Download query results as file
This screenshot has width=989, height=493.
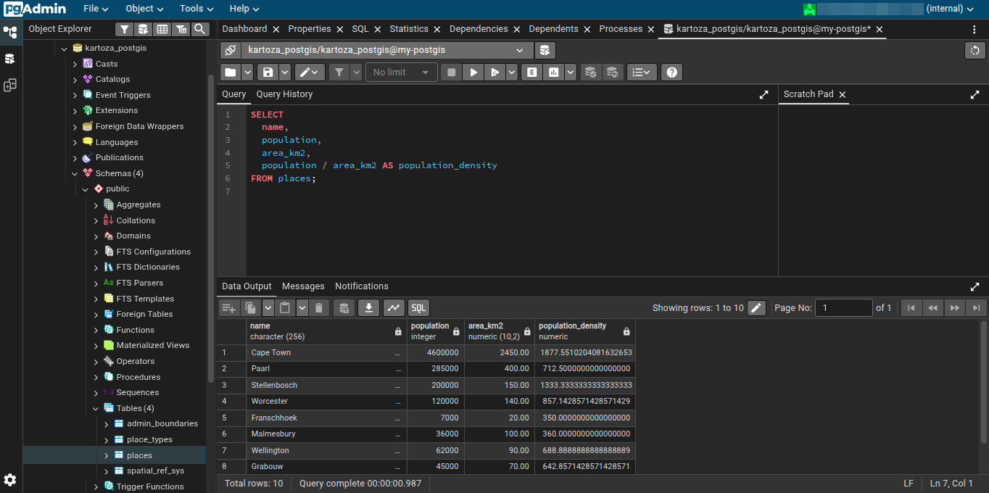(368, 308)
